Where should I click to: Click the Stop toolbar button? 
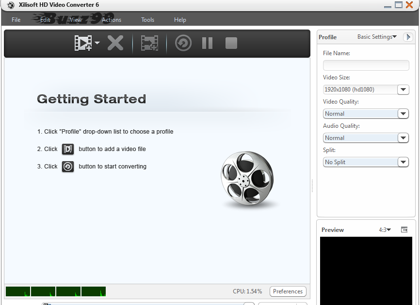(231, 43)
